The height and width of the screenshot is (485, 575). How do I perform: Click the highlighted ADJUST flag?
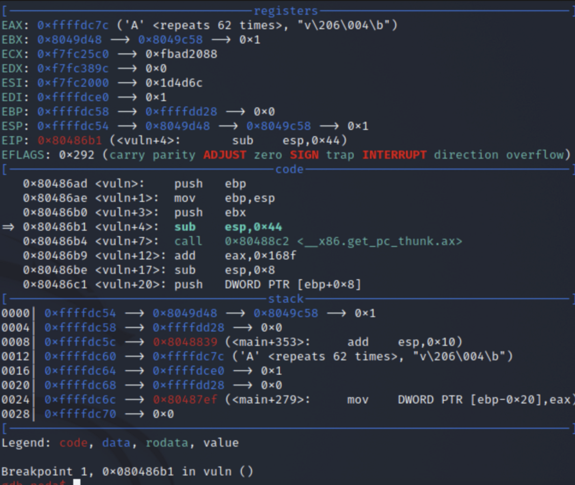click(x=224, y=155)
